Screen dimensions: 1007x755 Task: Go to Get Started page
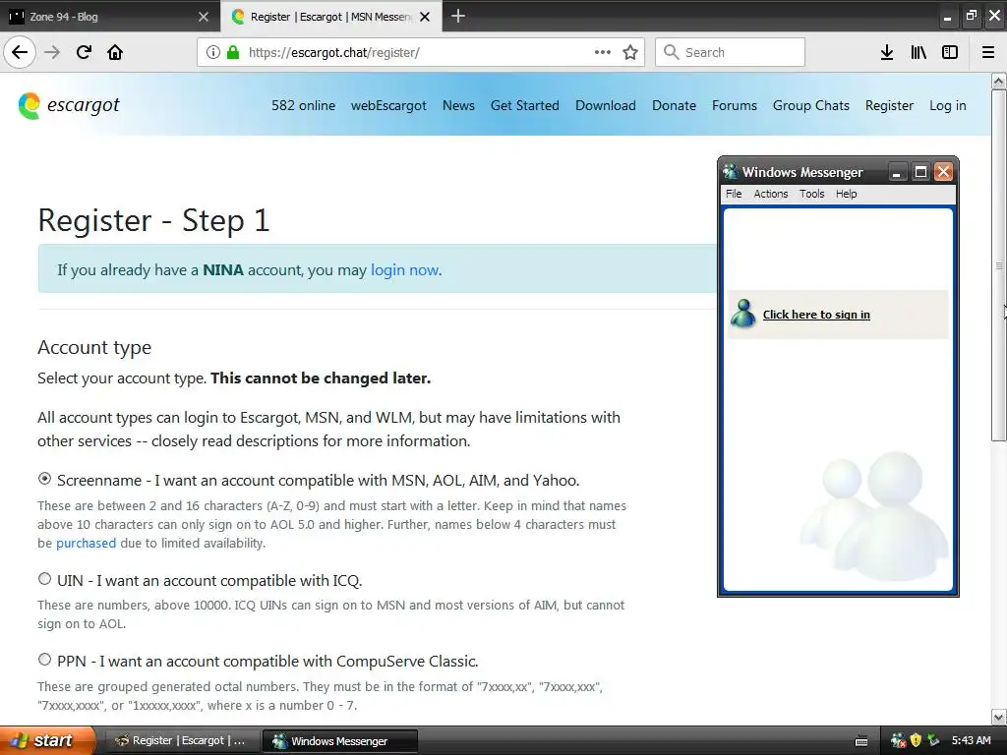pos(525,105)
